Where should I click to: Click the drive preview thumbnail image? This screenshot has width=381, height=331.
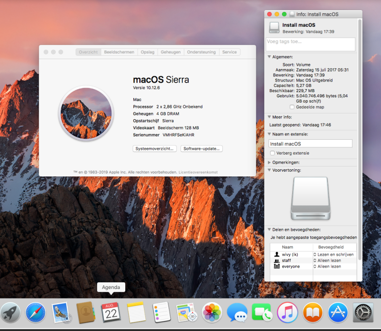[311, 198]
